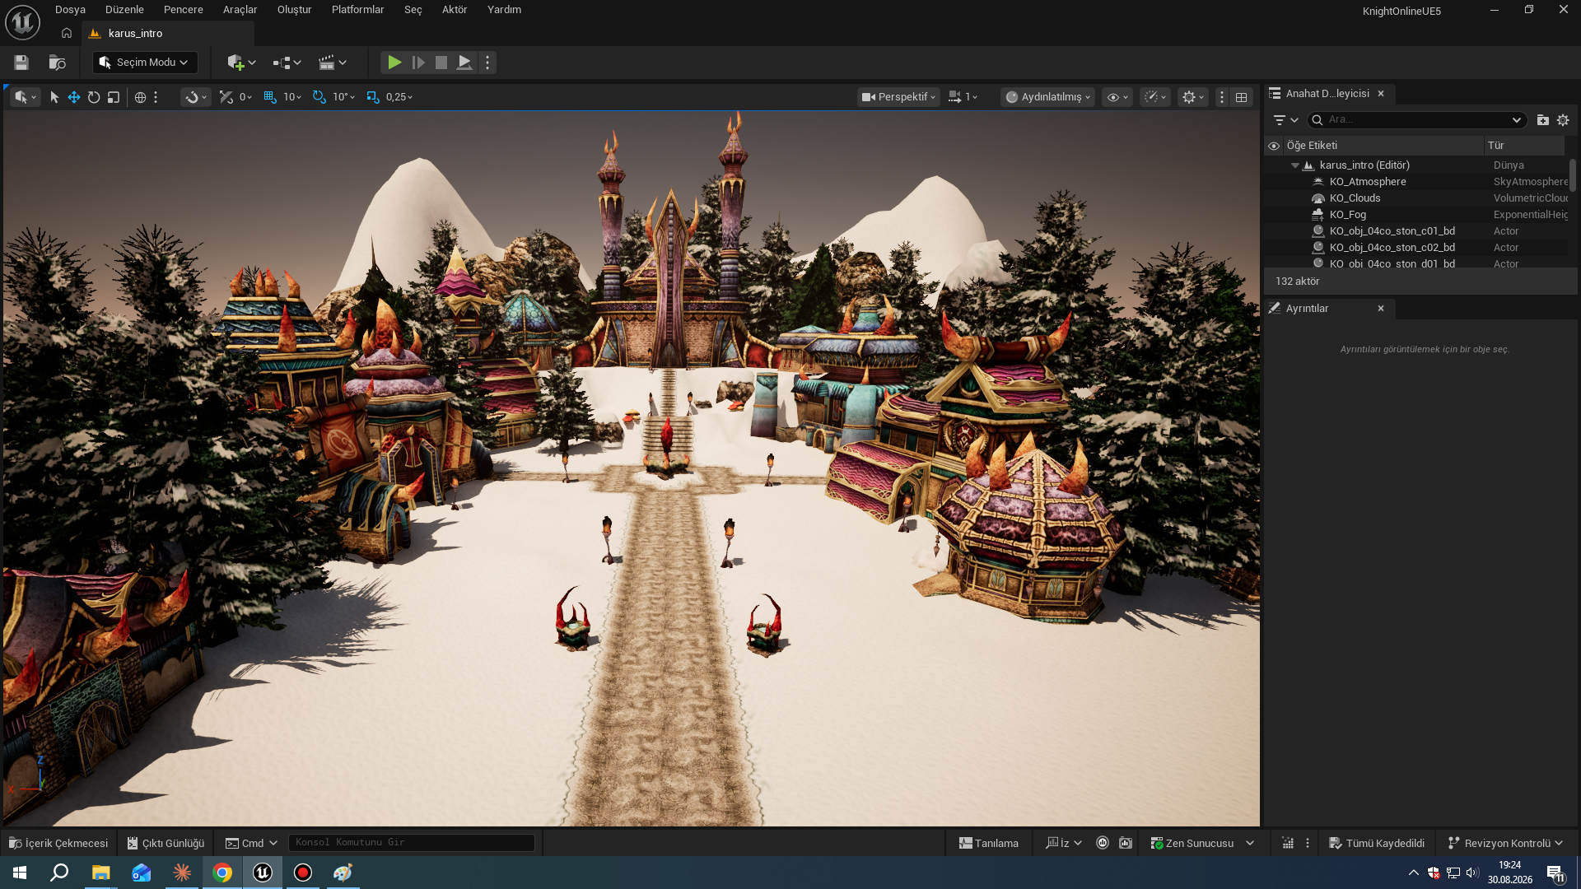Open the Cmd console type dropdown

click(251, 843)
